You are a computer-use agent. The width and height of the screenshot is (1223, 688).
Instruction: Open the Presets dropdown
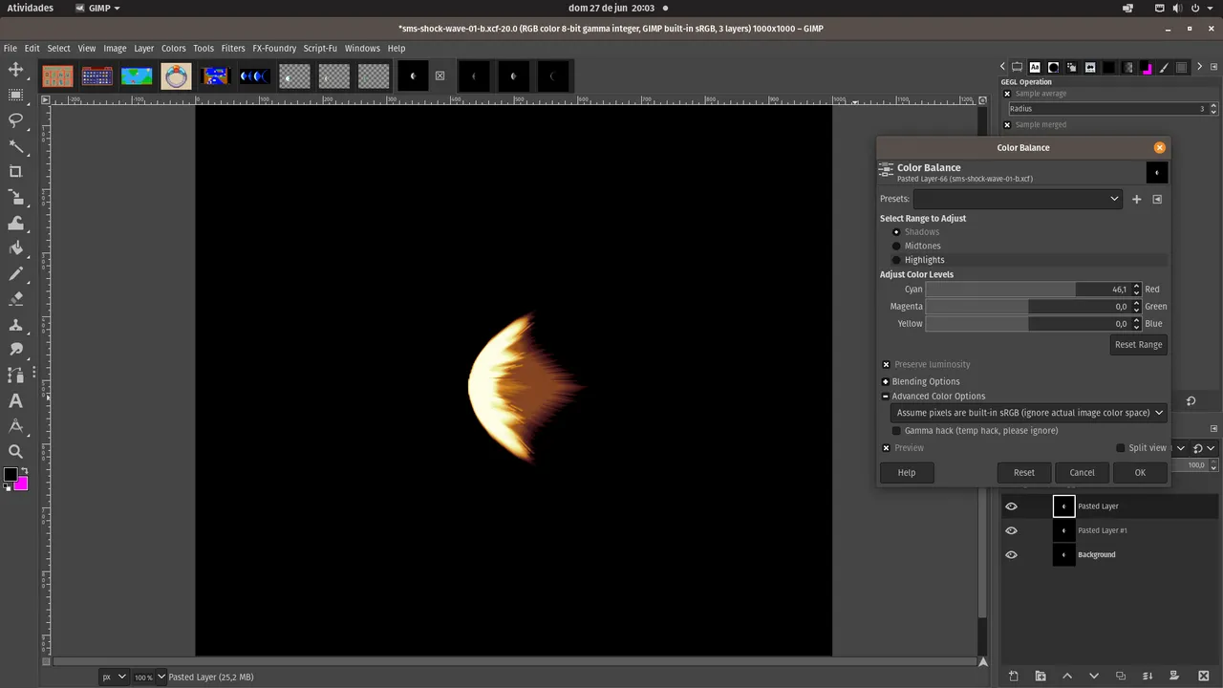[1018, 199]
